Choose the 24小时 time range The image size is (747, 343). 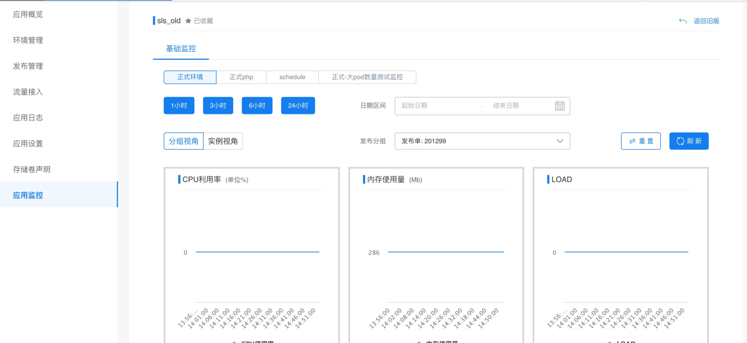pyautogui.click(x=298, y=106)
